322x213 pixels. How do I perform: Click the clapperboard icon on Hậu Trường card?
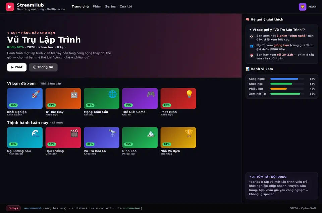point(74,133)
